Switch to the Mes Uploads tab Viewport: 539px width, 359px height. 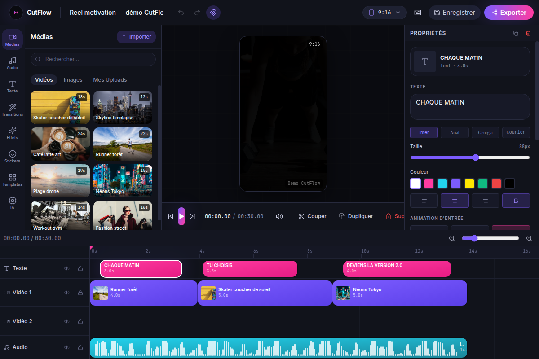(110, 80)
